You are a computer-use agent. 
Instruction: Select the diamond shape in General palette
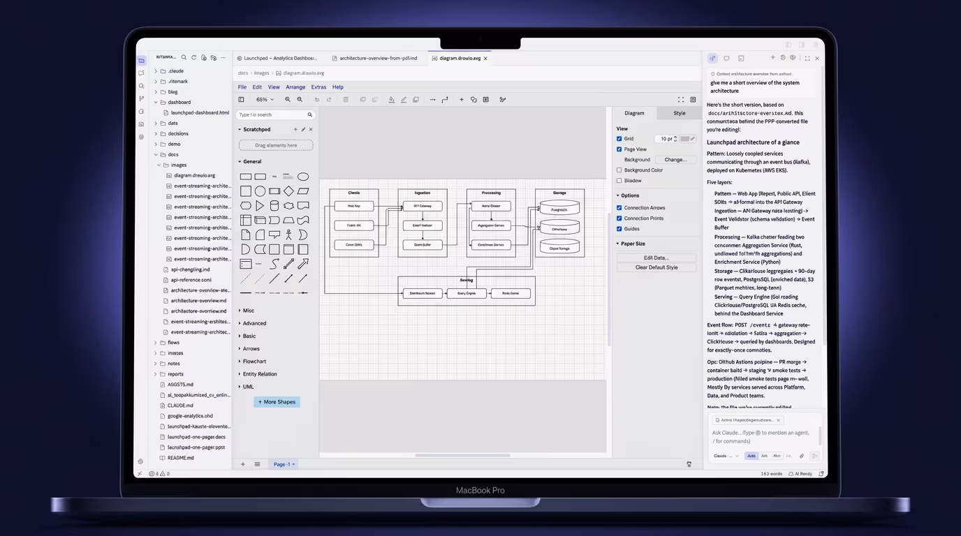(x=288, y=191)
